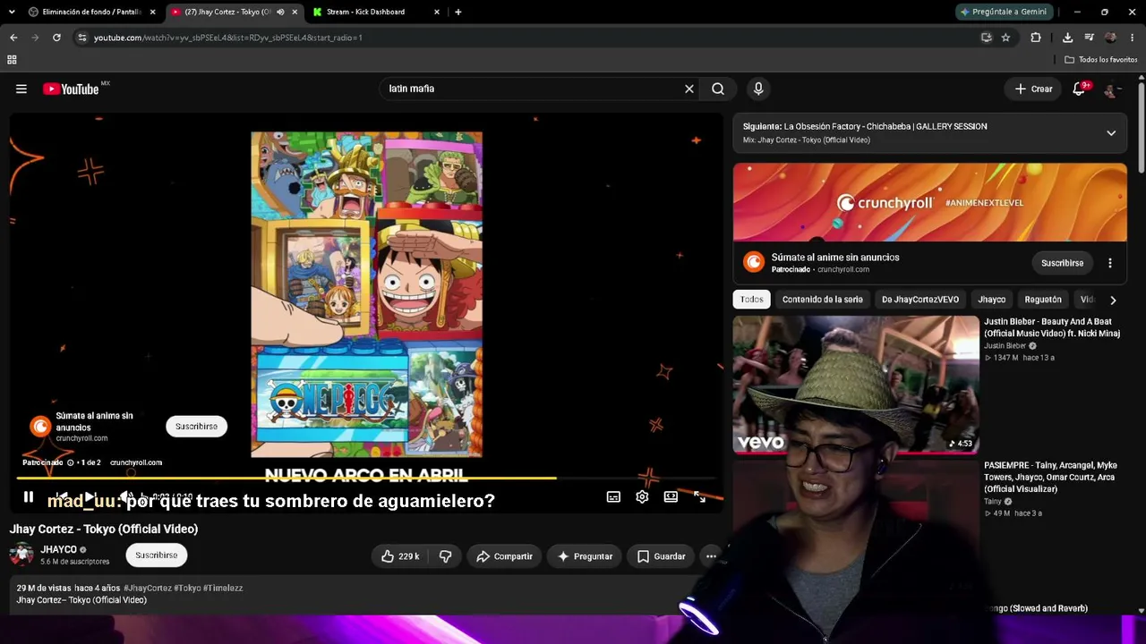The height and width of the screenshot is (644, 1146).
Task: Close the Stream - Kick Dashboard tab
Action: (437, 12)
